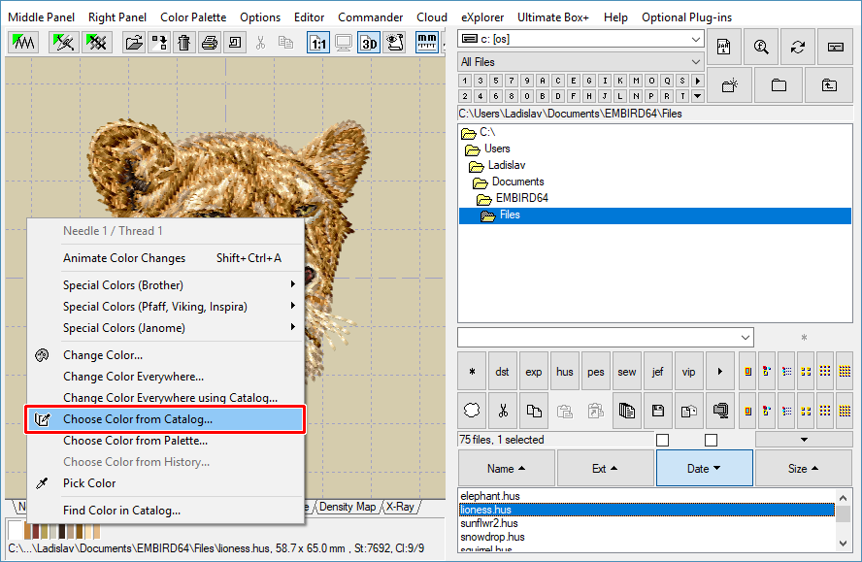
Task: Click the create new folder icon
Action: point(730,85)
